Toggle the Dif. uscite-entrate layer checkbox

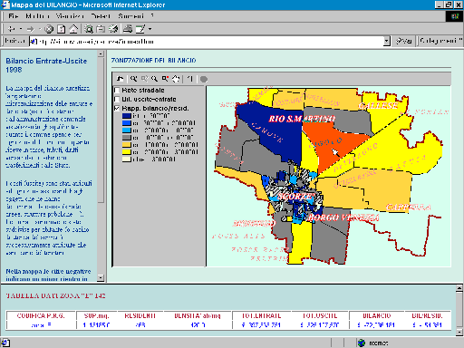[117, 99]
